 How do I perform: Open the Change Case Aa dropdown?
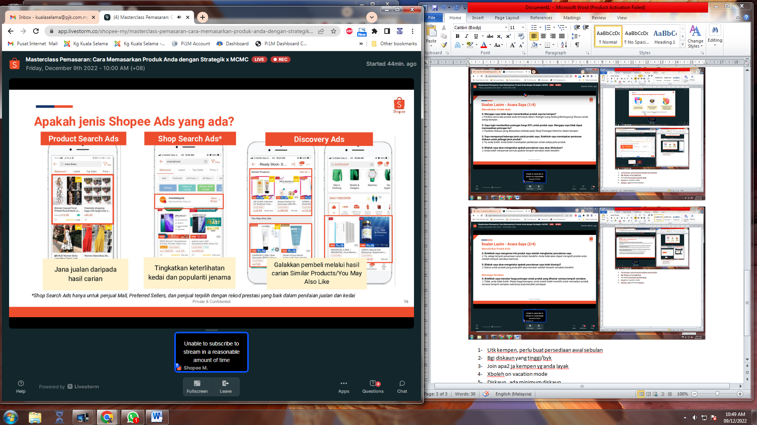(x=499, y=45)
